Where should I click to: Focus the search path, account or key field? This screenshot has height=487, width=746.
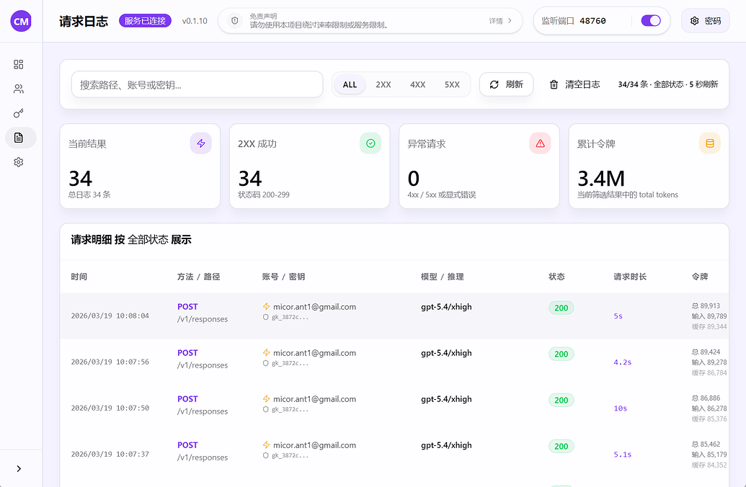tap(197, 85)
